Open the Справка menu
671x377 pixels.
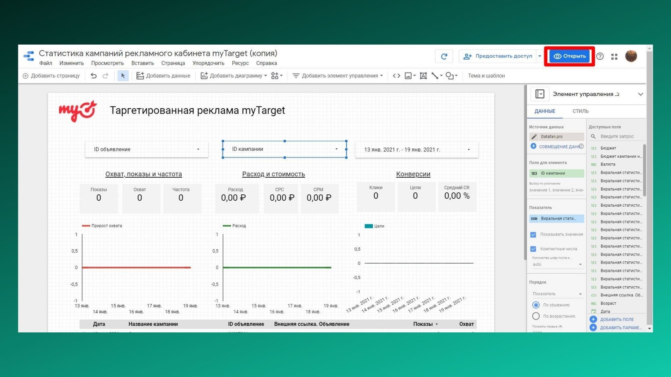click(266, 63)
